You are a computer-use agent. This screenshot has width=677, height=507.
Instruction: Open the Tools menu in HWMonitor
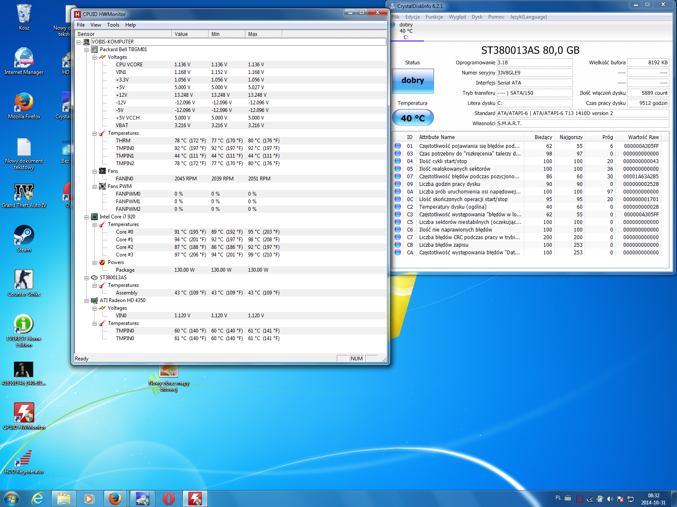(x=113, y=25)
